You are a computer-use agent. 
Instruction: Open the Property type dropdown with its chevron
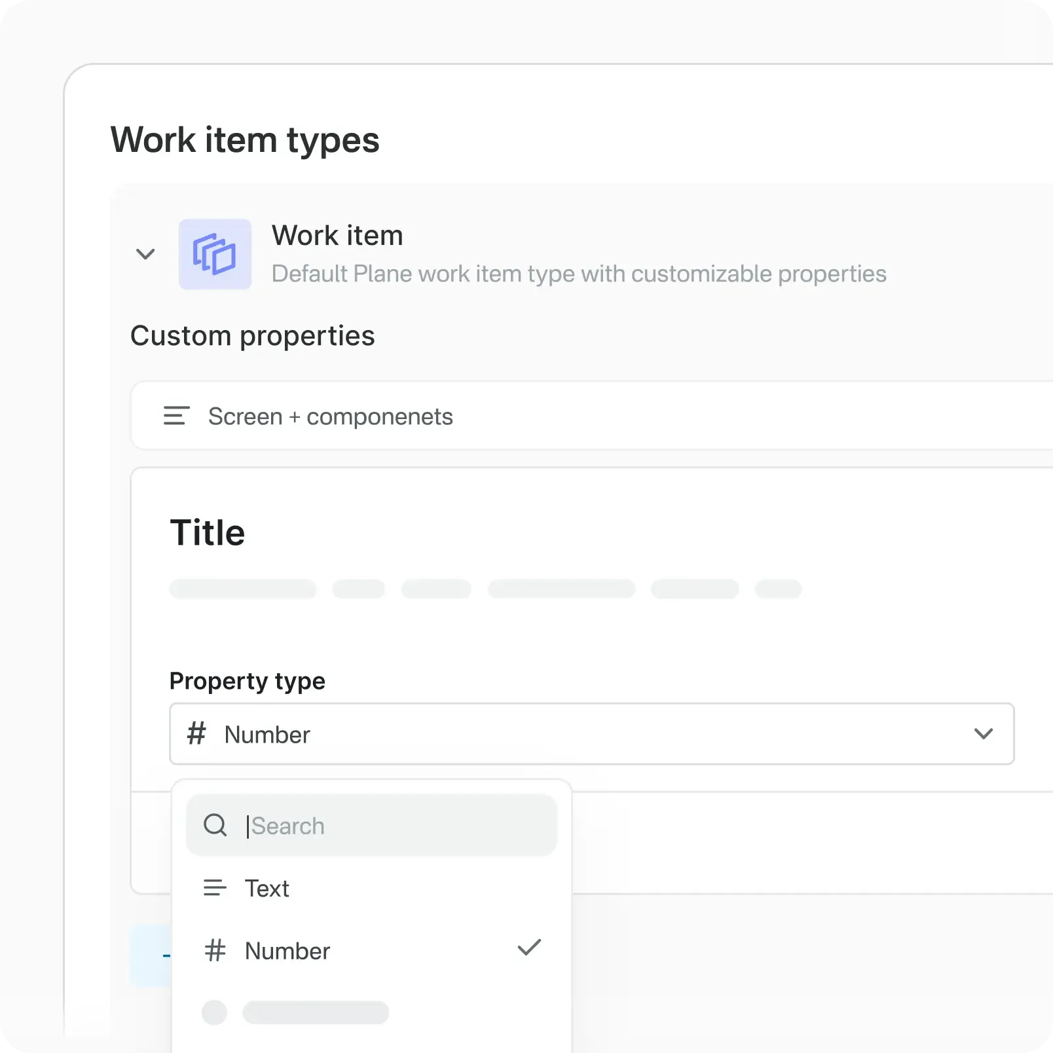pos(984,733)
